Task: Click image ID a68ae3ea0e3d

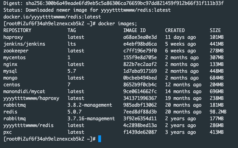Action: coord(140,37)
